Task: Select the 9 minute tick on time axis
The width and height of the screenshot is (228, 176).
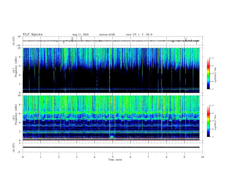Action: pyautogui.click(x=184, y=157)
